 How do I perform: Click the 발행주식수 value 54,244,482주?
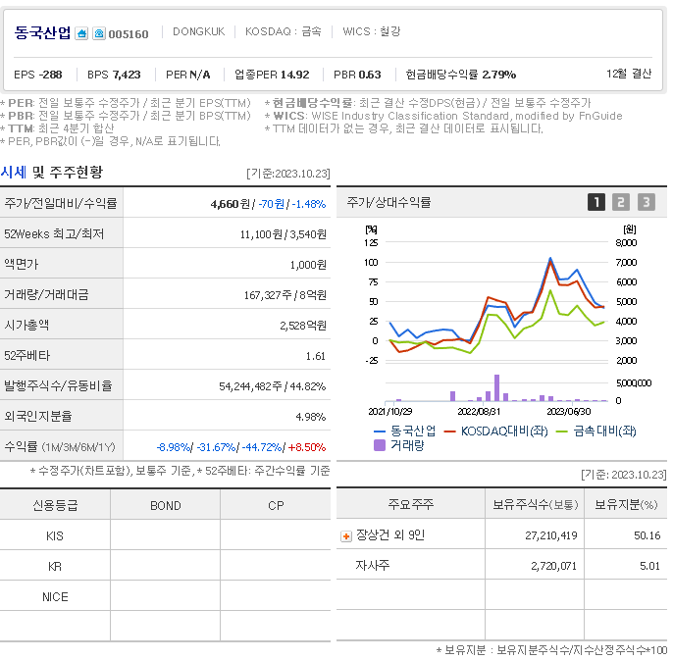(251, 386)
